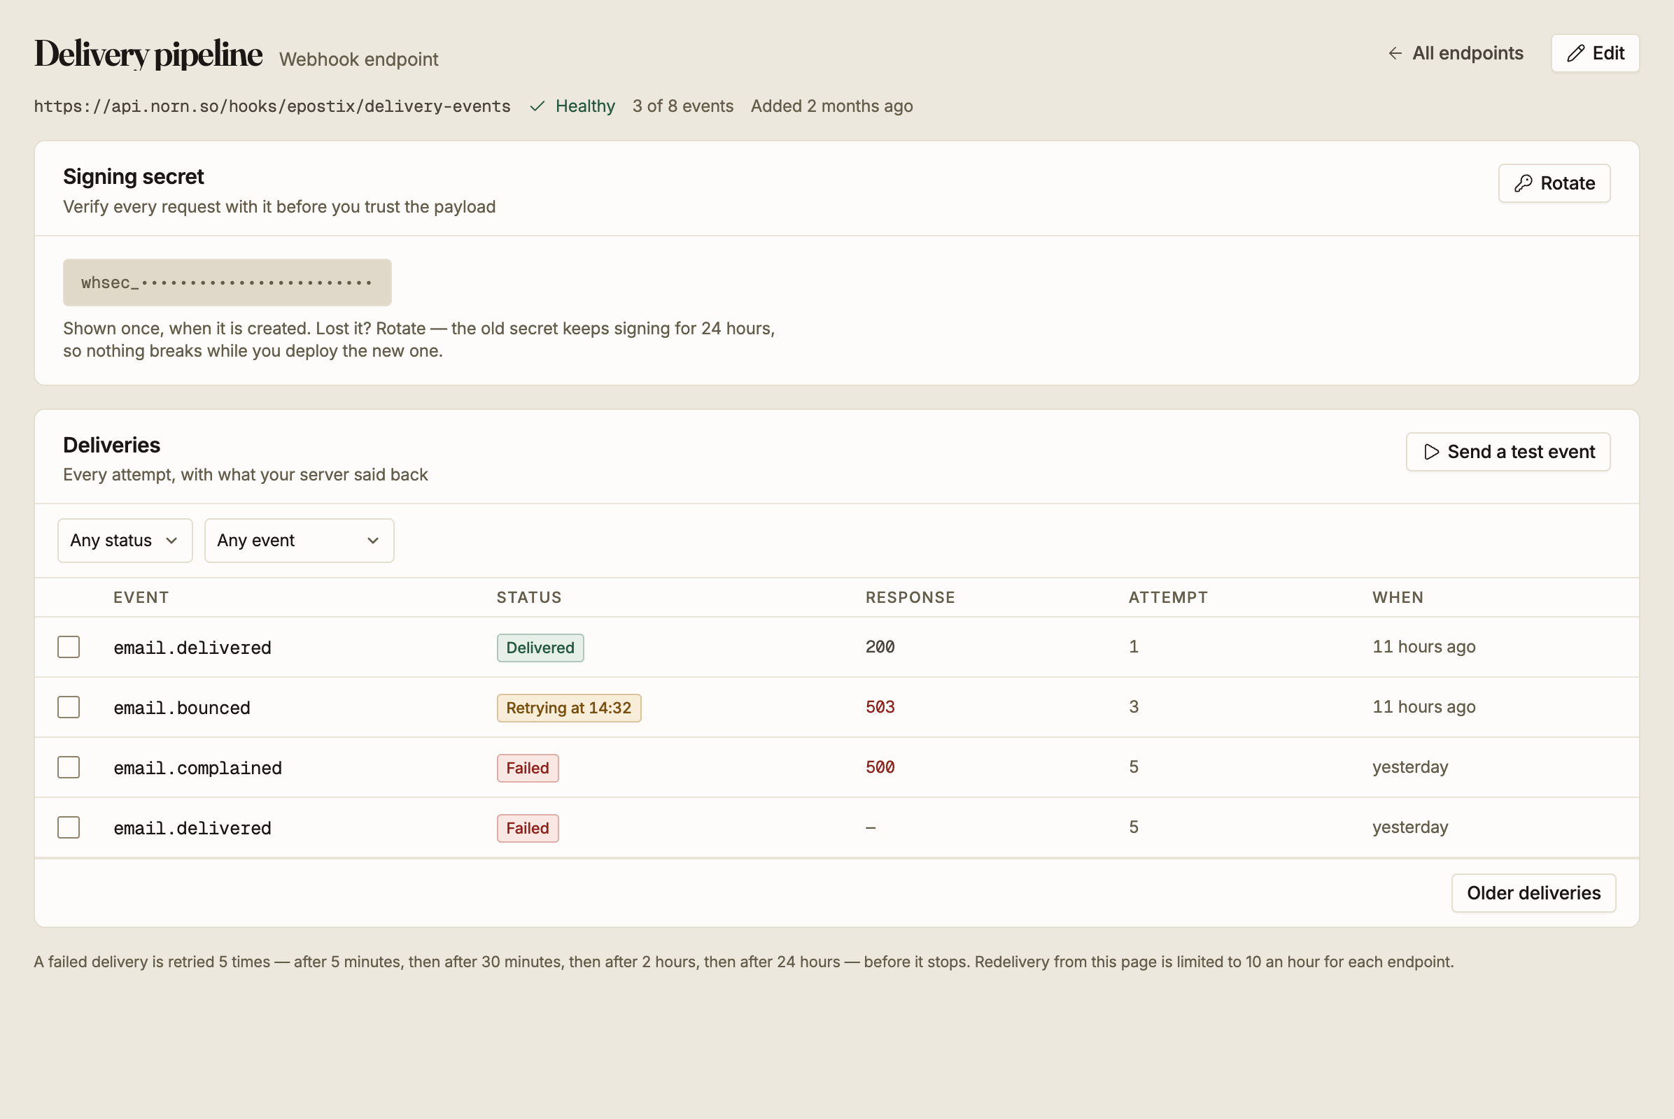Click the Delivered status badge
The image size is (1674, 1119).
[x=541, y=648]
